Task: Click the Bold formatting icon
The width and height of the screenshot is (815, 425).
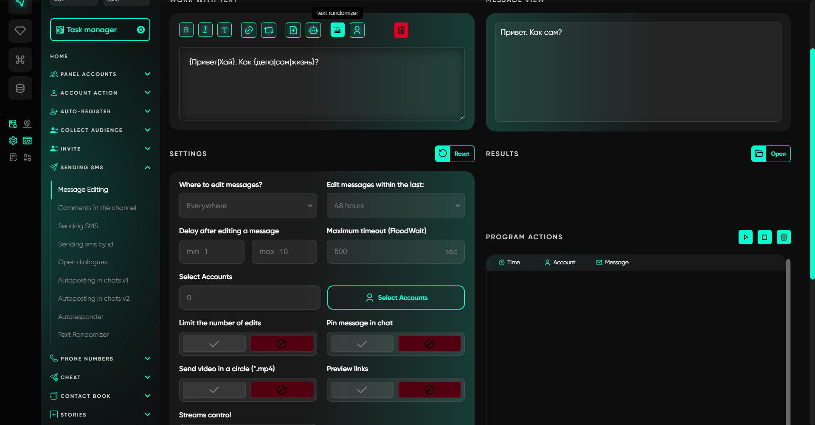Action: 186,30
